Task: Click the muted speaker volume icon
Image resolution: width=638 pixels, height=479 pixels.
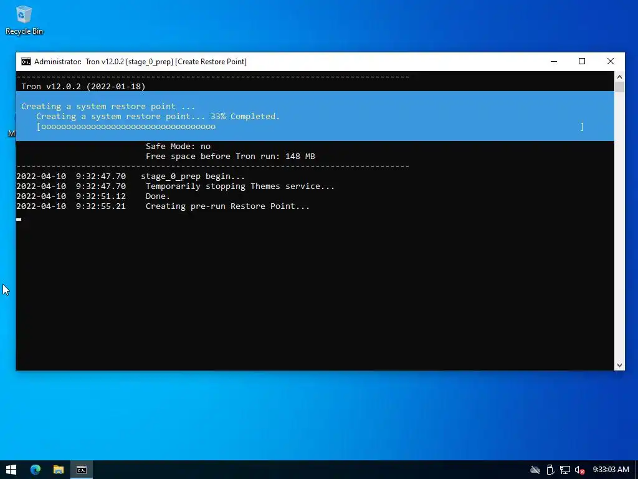Action: (580, 470)
